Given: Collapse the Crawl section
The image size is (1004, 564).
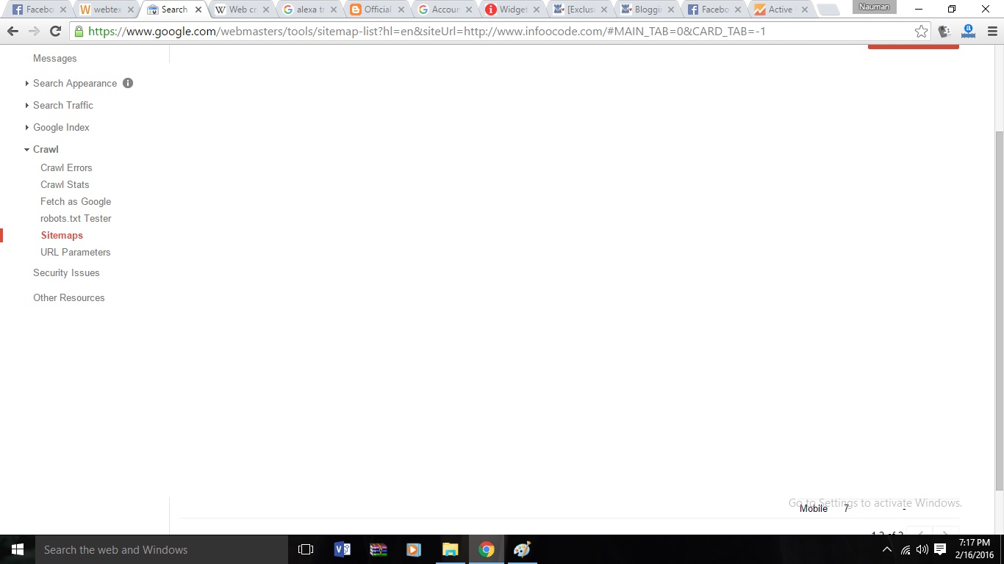Looking at the screenshot, I should (45, 149).
